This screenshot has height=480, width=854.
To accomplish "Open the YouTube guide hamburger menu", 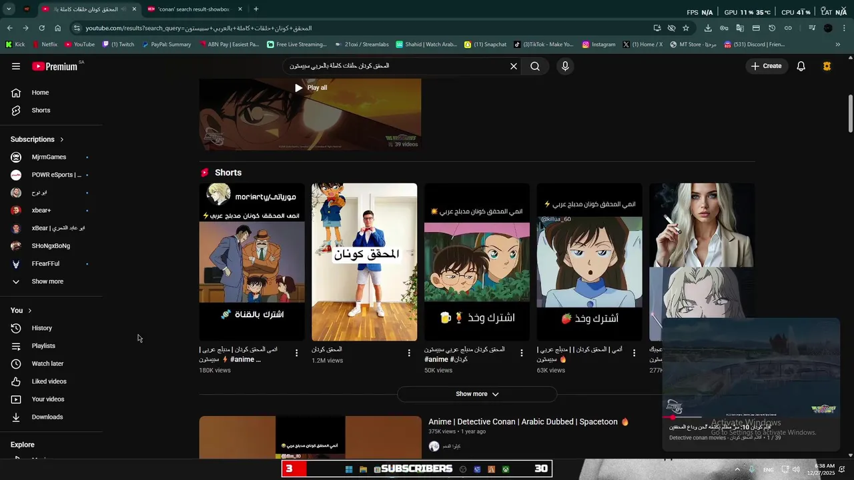I will (x=16, y=66).
